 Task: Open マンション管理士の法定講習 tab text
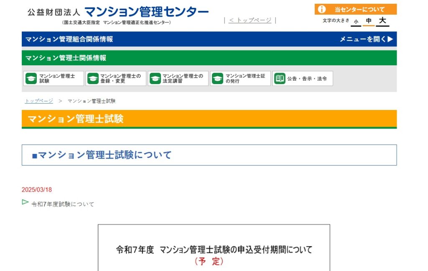pyautogui.click(x=183, y=78)
